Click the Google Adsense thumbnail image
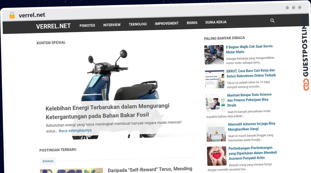This screenshot has width=311, height=173. click(x=216, y=132)
